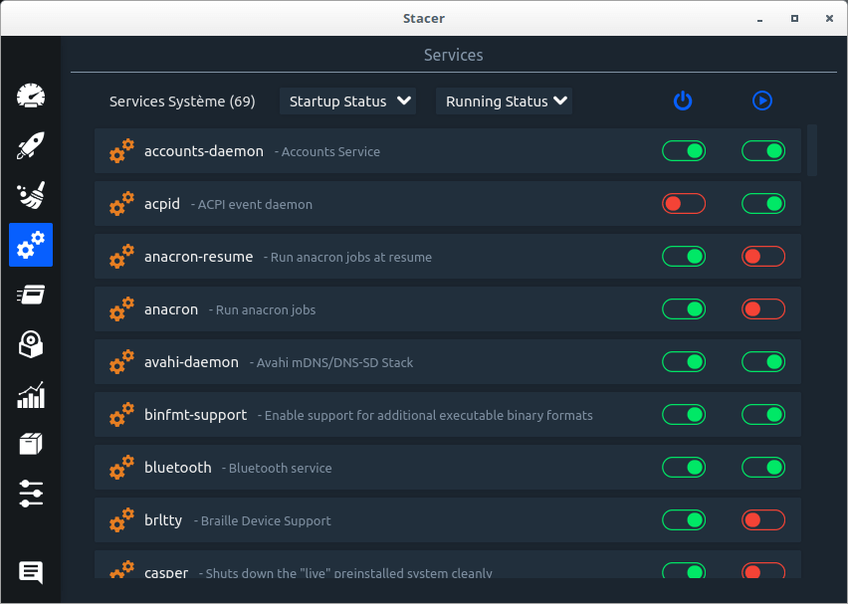Start anacron-resume with running toggle
Viewport: 848px width, 604px height.
(763, 257)
